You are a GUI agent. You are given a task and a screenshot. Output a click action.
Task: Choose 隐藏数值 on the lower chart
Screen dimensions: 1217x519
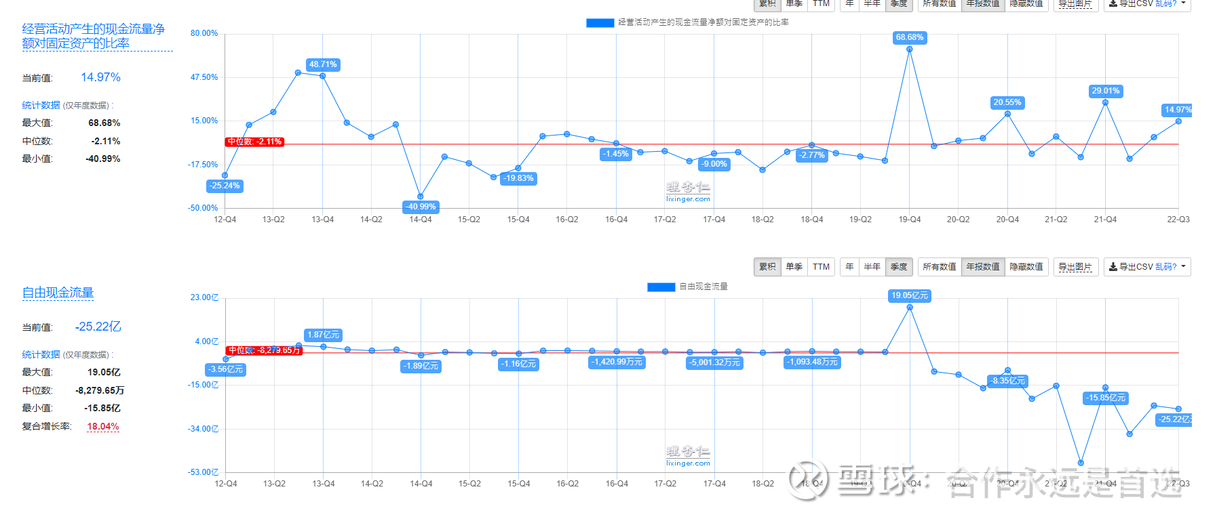pos(1026,267)
